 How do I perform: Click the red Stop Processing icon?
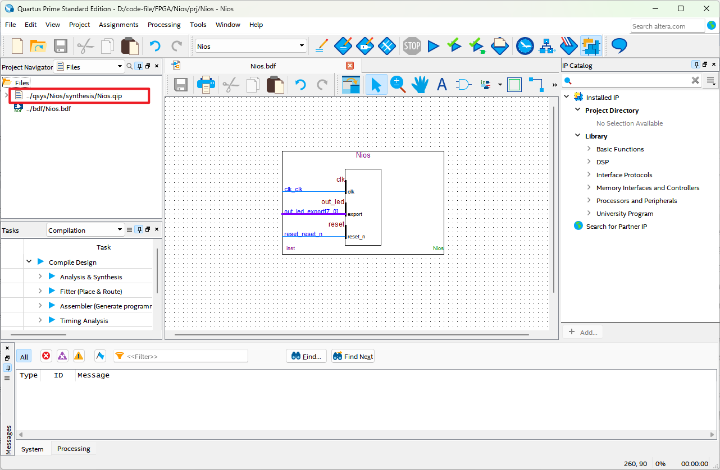click(x=412, y=46)
